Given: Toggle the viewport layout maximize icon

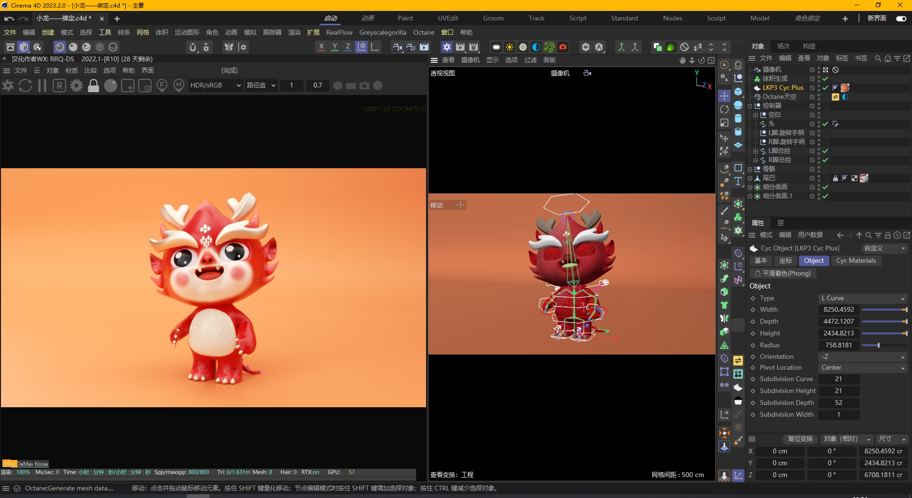Looking at the screenshot, I should pyautogui.click(x=711, y=60).
